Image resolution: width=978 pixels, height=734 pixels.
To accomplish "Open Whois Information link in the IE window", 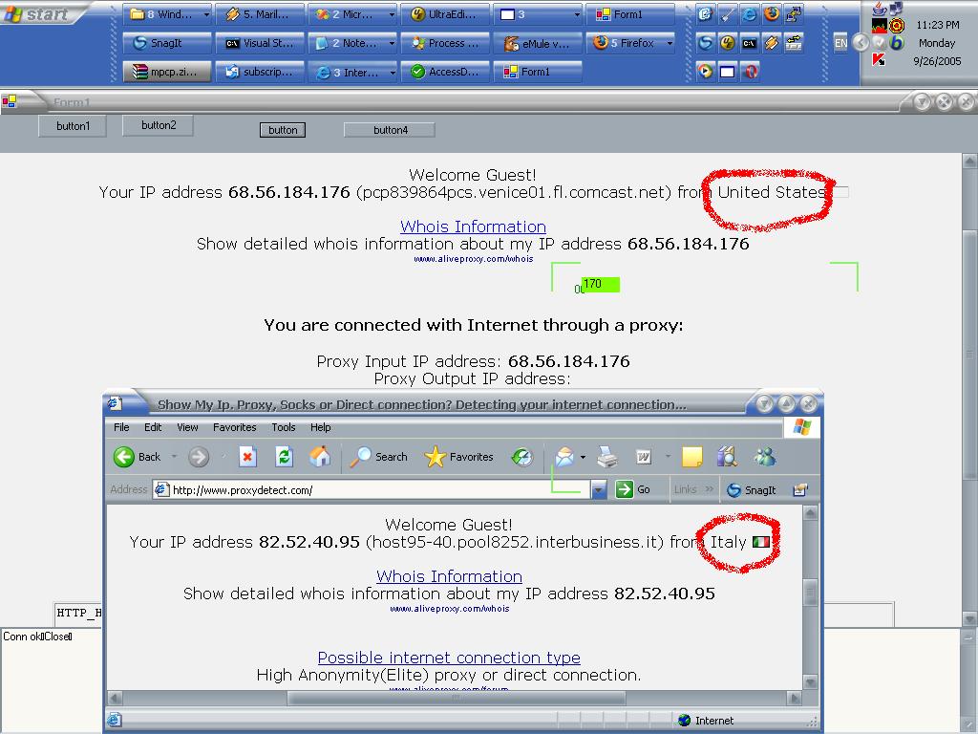I will click(x=449, y=576).
